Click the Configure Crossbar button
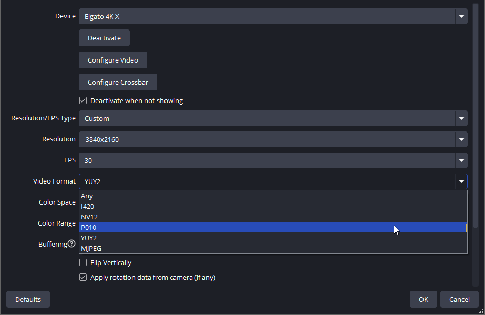485x315 pixels. (118, 82)
